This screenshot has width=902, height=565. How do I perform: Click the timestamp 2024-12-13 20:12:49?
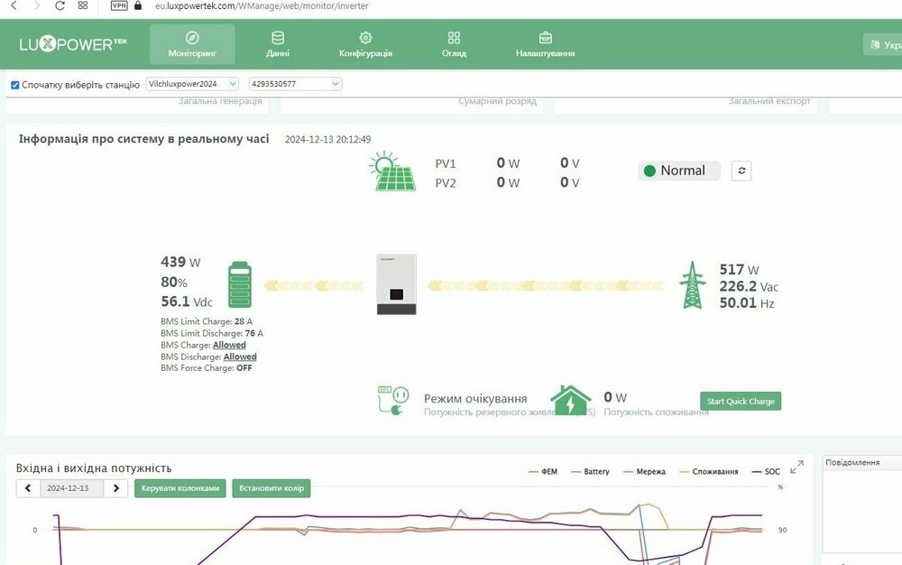pos(328,139)
